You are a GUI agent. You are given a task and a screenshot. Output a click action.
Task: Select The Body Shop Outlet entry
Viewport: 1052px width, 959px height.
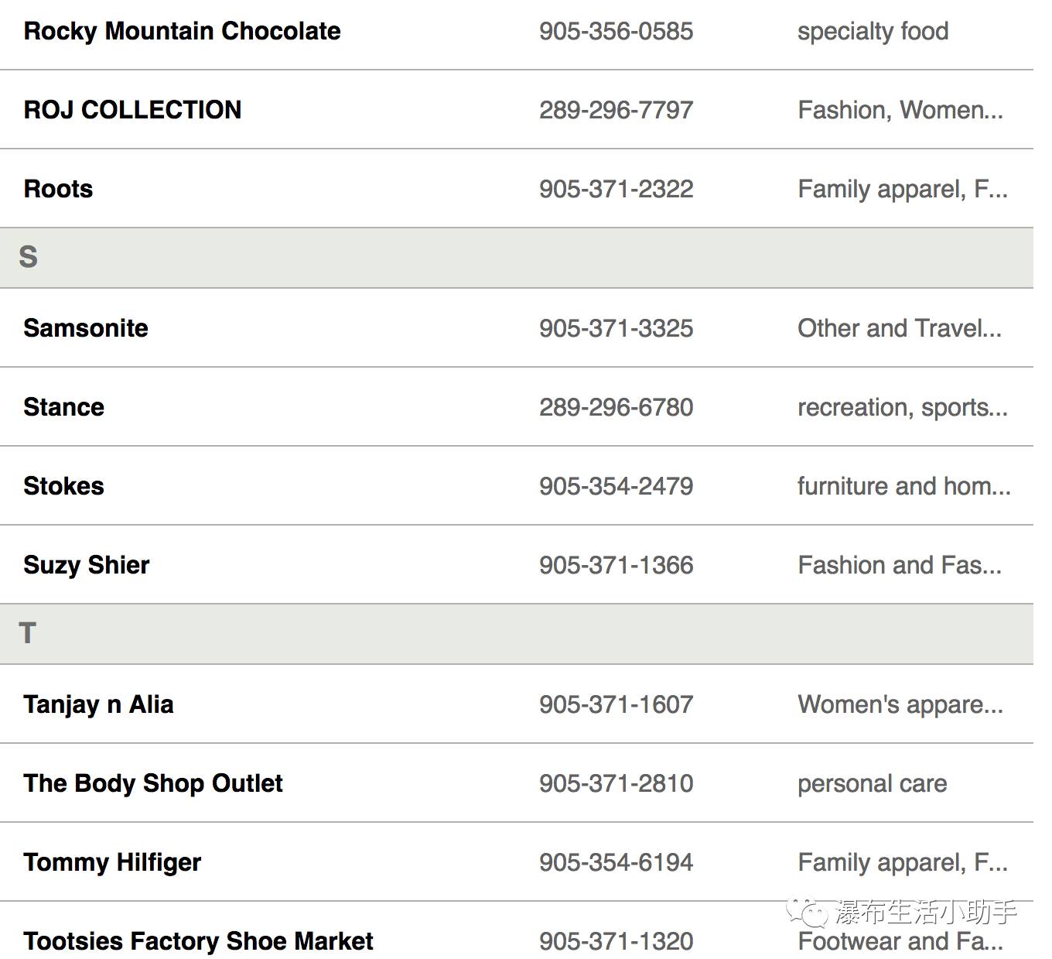point(153,783)
